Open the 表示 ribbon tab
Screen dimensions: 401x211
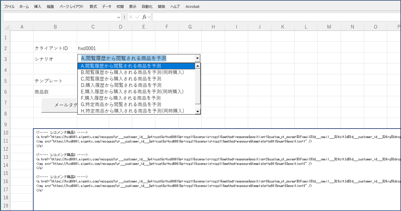133,6
